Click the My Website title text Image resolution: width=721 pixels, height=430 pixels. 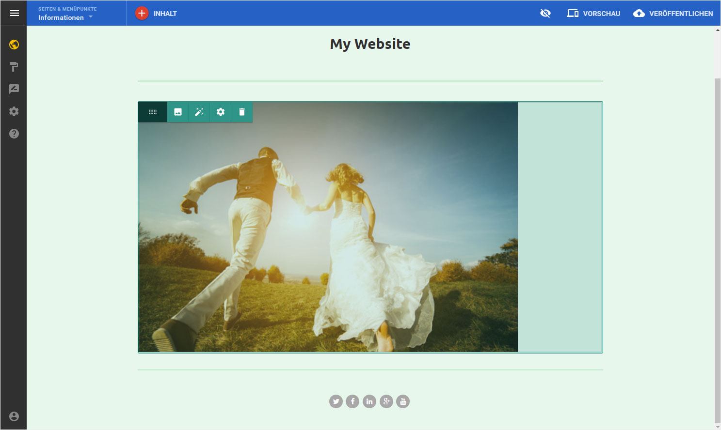(370, 44)
